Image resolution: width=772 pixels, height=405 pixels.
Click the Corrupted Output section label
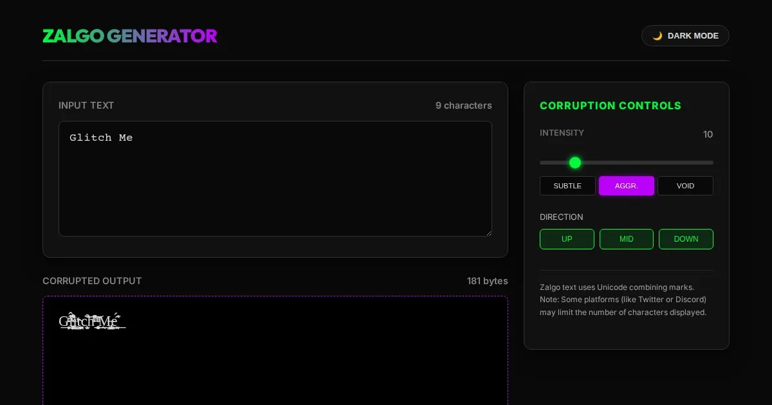[x=92, y=281]
